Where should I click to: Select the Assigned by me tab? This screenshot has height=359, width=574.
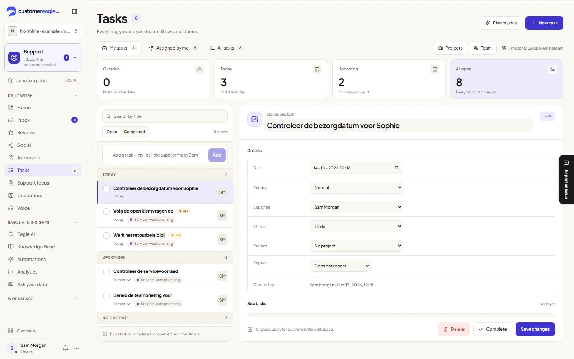pos(173,48)
